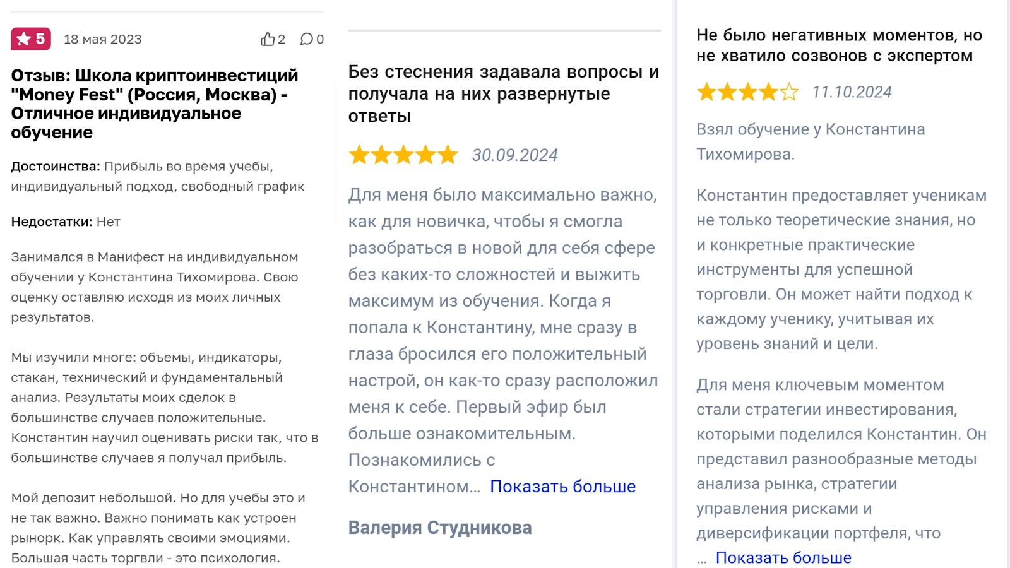1010x568 pixels.
Task: Open Валерия Студникова's profile
Action: coord(440,528)
